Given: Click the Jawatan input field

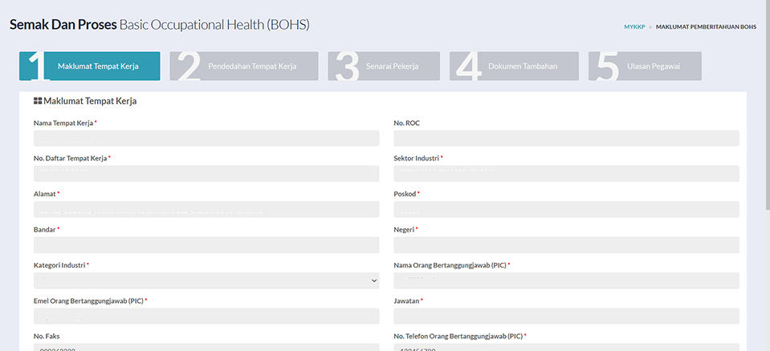Looking at the screenshot, I should click(567, 317).
